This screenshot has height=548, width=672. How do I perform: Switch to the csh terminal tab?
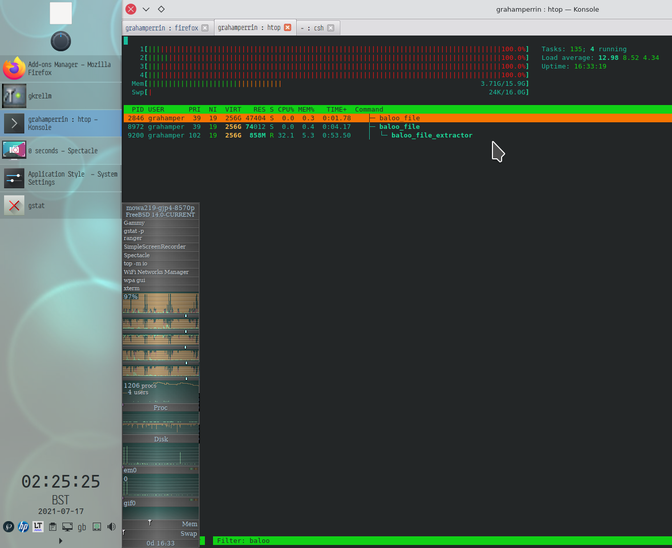coord(318,28)
